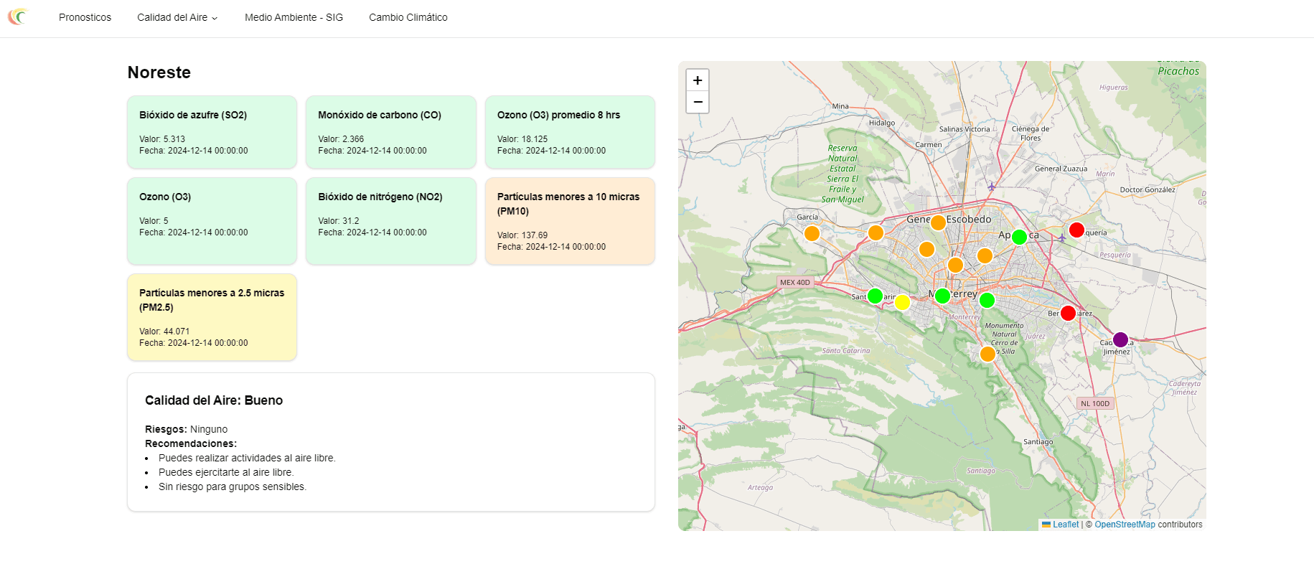This screenshot has width=1314, height=564.
Task: Click the Picachos label on map
Action: pos(1178,71)
